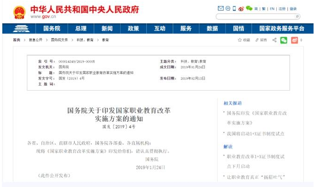Open 职业教育改革1+X证书制度试点下月启动 link
The image size is (321, 187).
click(255, 161)
